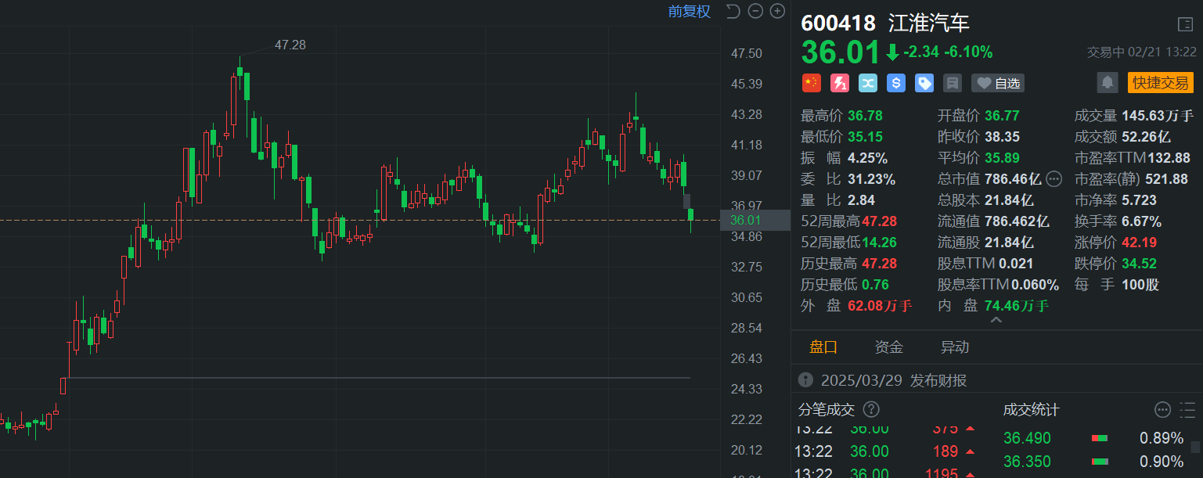Open the 2025/03/29 发布财报 notice
The image size is (1203, 478).
point(894,380)
